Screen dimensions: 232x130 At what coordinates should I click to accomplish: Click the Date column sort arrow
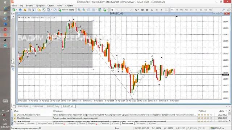pos(226,111)
